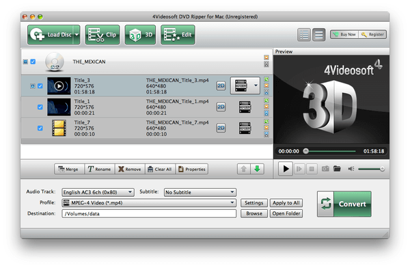The width and height of the screenshot is (410, 268).
Task: Click the Destination path field
Action: [x=149, y=213]
